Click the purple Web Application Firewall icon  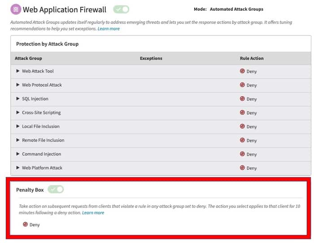tap(16, 9)
